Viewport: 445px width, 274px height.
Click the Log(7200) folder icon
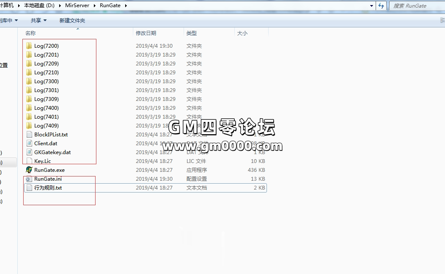point(29,46)
